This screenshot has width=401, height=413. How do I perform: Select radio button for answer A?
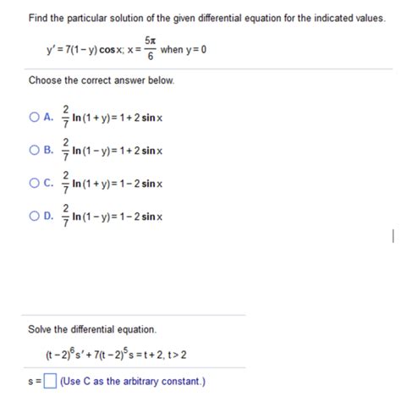[x=34, y=117]
